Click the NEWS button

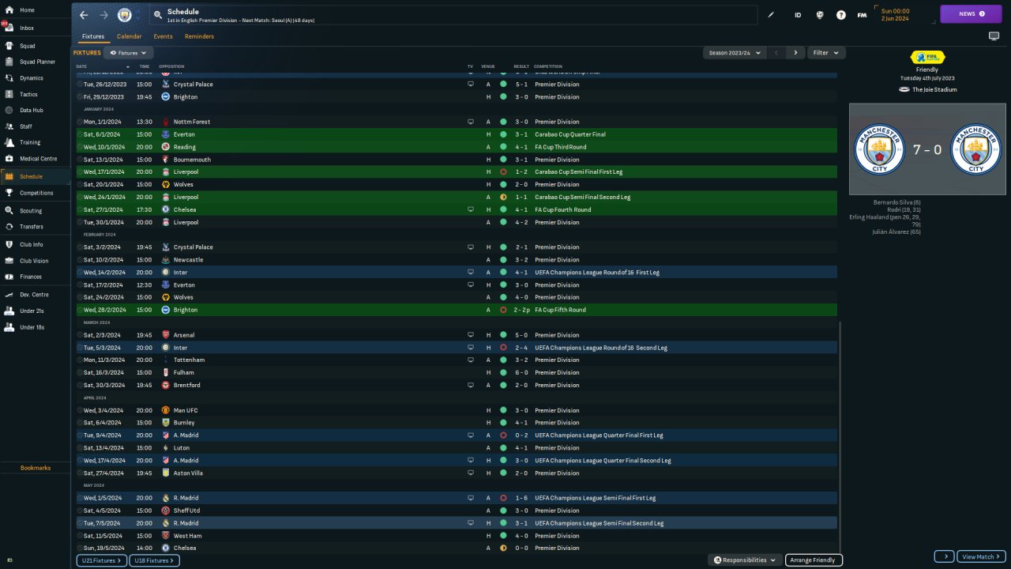point(971,13)
